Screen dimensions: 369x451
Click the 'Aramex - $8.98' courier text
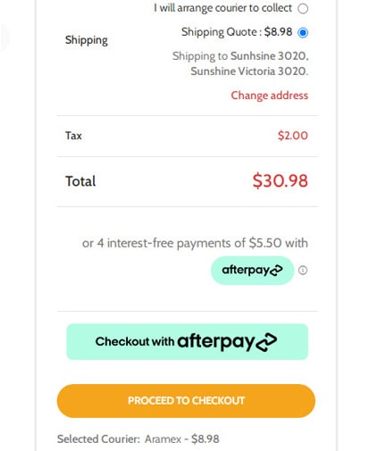click(182, 439)
